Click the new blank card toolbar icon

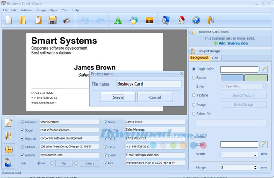9,20
